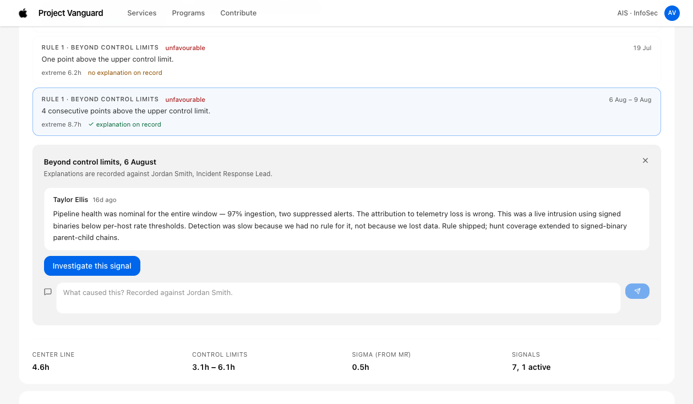The width and height of the screenshot is (693, 404).
Task: Click '4 consecutive points above' description
Action: pyautogui.click(x=126, y=111)
